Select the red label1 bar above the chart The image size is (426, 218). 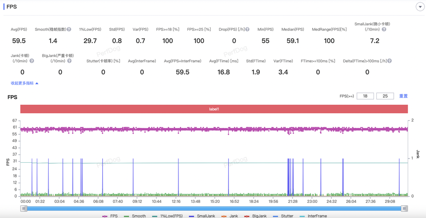[214, 109]
